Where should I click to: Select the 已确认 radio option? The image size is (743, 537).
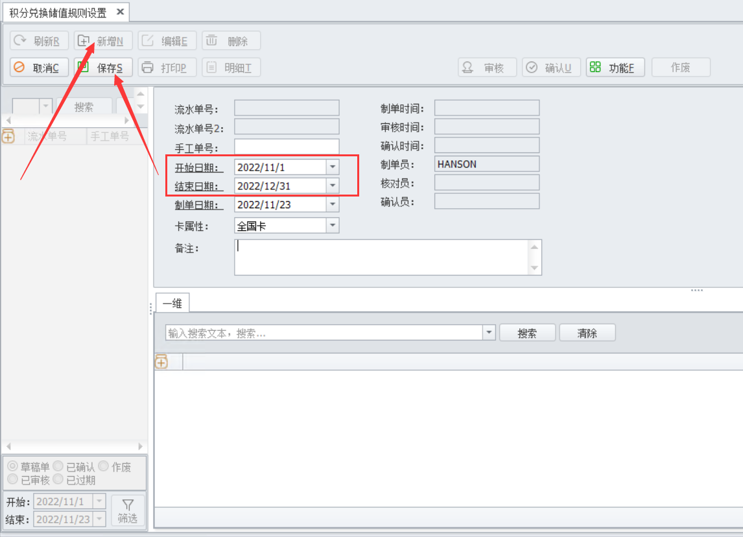[x=58, y=466]
